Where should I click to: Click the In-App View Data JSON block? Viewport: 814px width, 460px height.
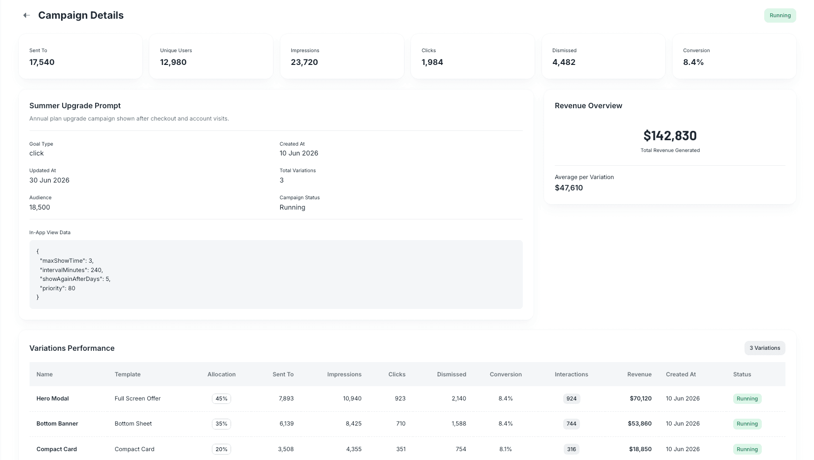click(276, 275)
